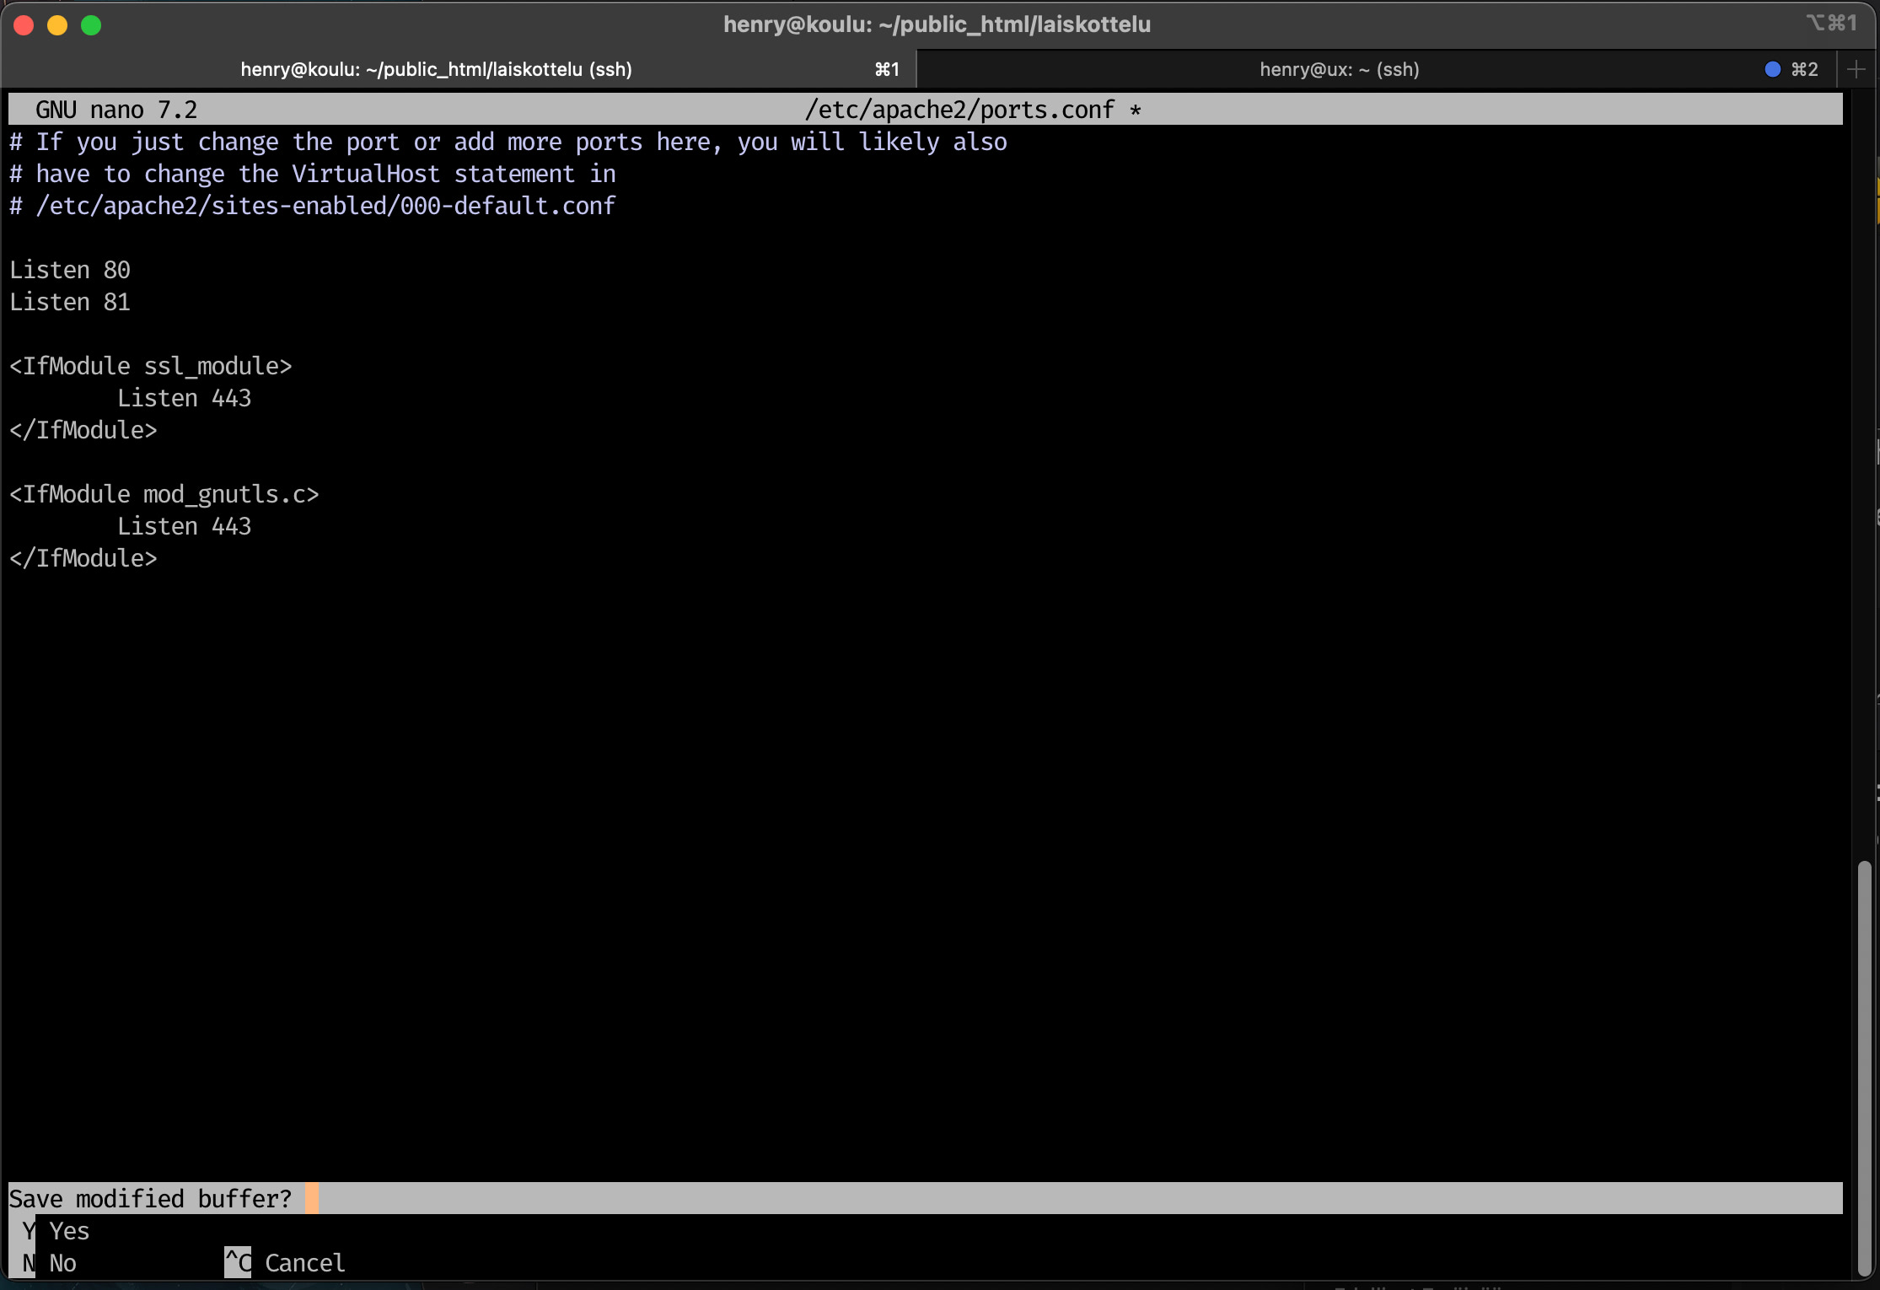Screen dimensions: 1880x1290
Task: Select the henry@koulu laiskottelu ssh tab
Action: (436, 69)
